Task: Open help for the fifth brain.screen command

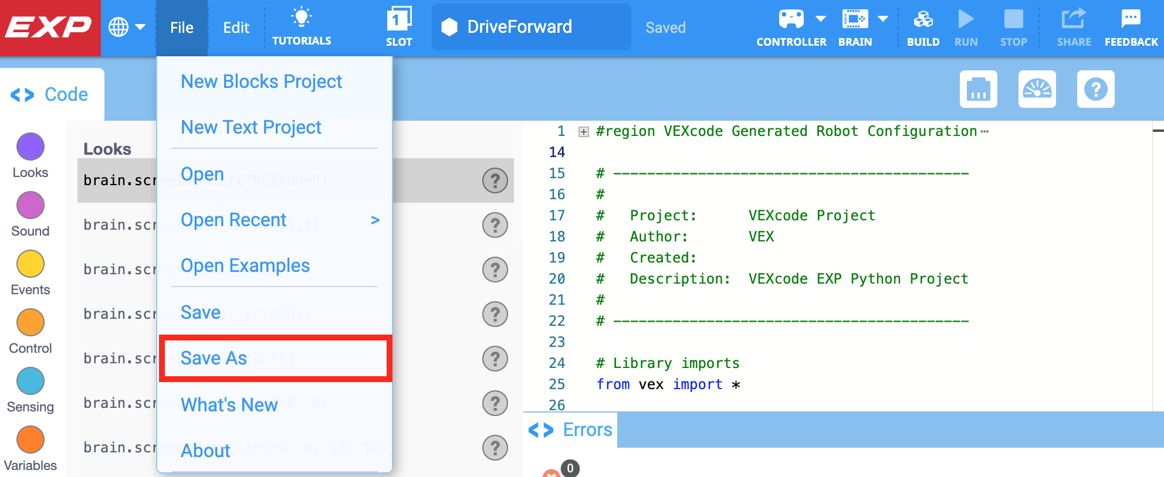Action: (495, 359)
